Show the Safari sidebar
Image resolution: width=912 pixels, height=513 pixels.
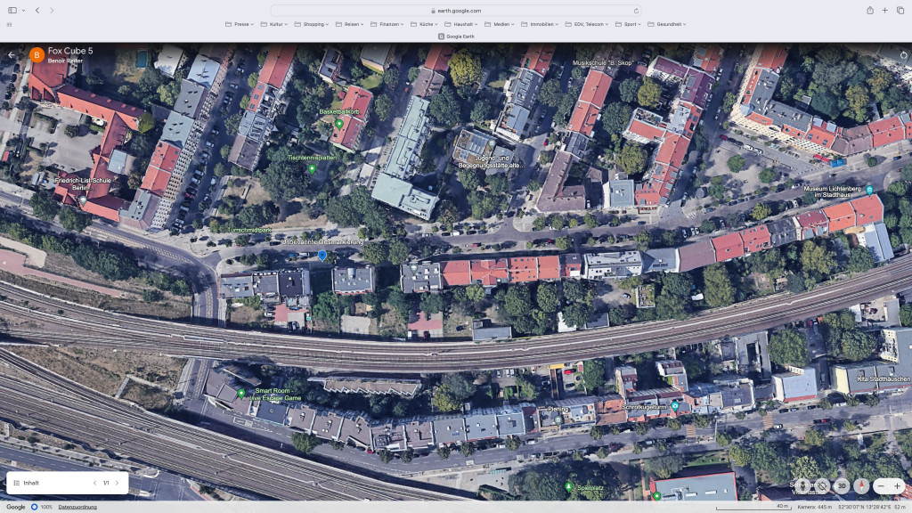pyautogui.click(x=12, y=11)
